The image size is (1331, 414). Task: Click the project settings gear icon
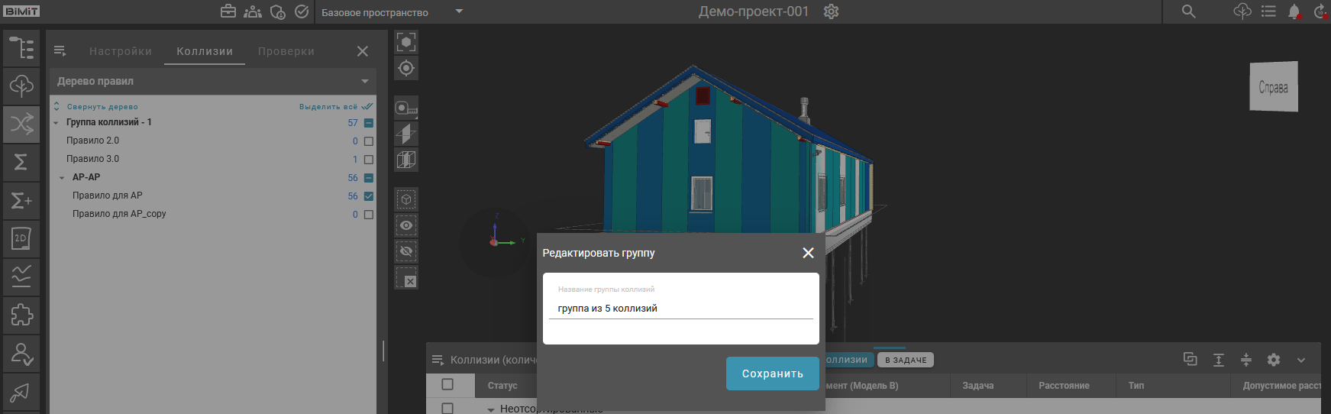click(832, 11)
